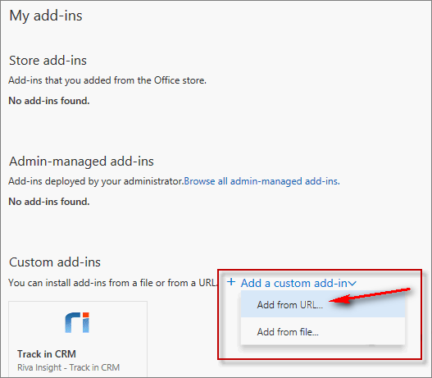
Task: Click the My add-ins page heading
Action: coord(46,16)
